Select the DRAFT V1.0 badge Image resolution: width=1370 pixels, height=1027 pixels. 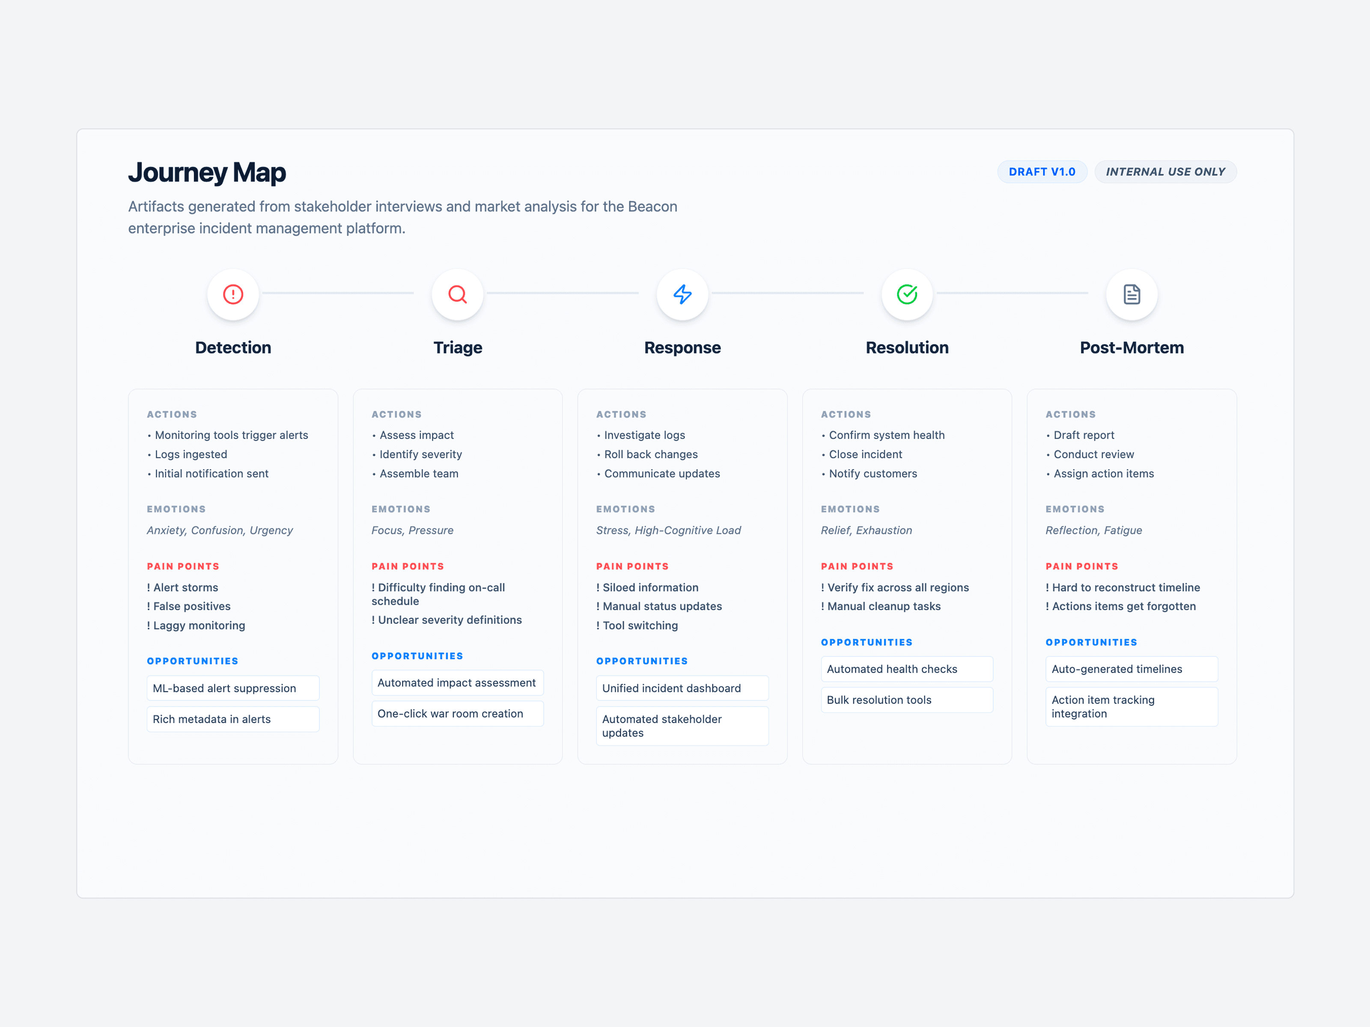(x=1042, y=172)
